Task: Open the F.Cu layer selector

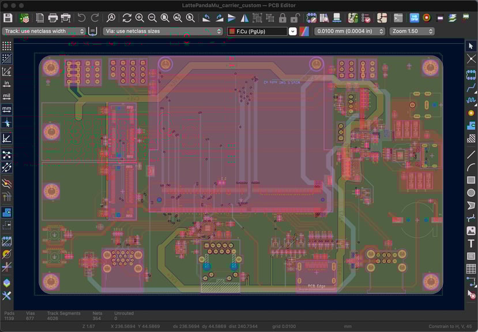Action: 257,31
